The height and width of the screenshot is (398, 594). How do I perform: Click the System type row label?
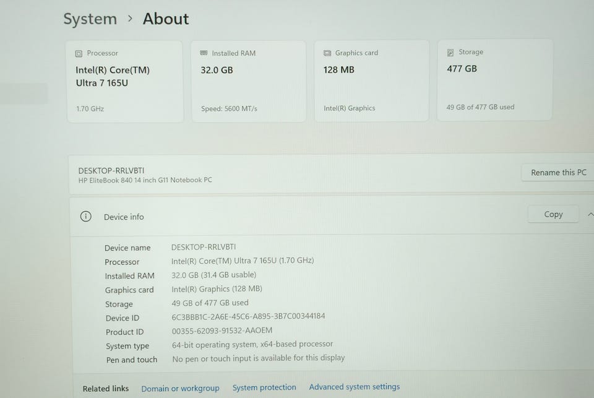(x=127, y=346)
